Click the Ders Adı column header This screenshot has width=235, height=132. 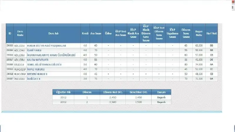tap(53, 33)
